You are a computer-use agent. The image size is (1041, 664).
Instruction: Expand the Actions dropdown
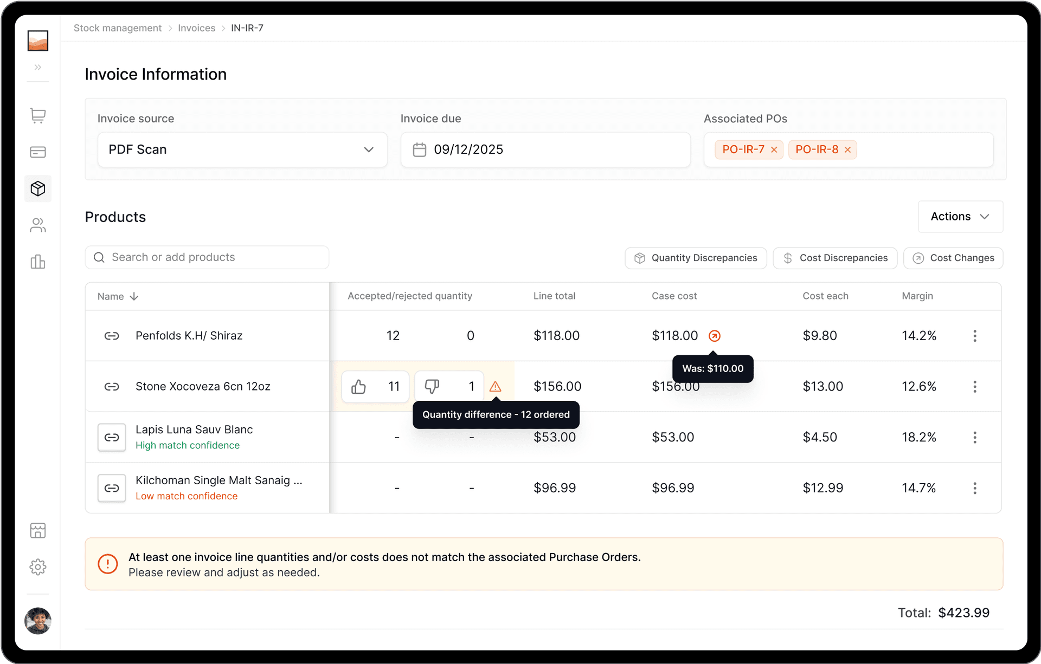tap(960, 217)
